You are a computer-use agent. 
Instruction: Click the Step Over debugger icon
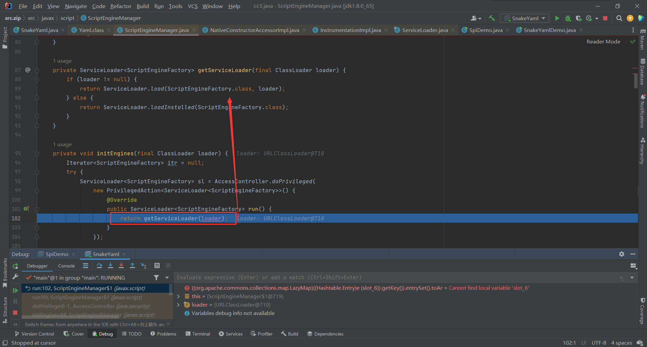[x=99, y=266]
